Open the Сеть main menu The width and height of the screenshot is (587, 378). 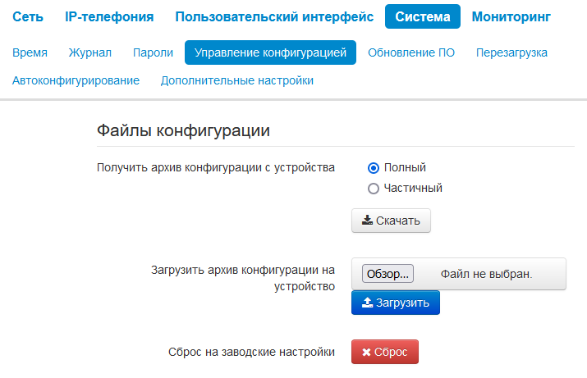point(28,16)
